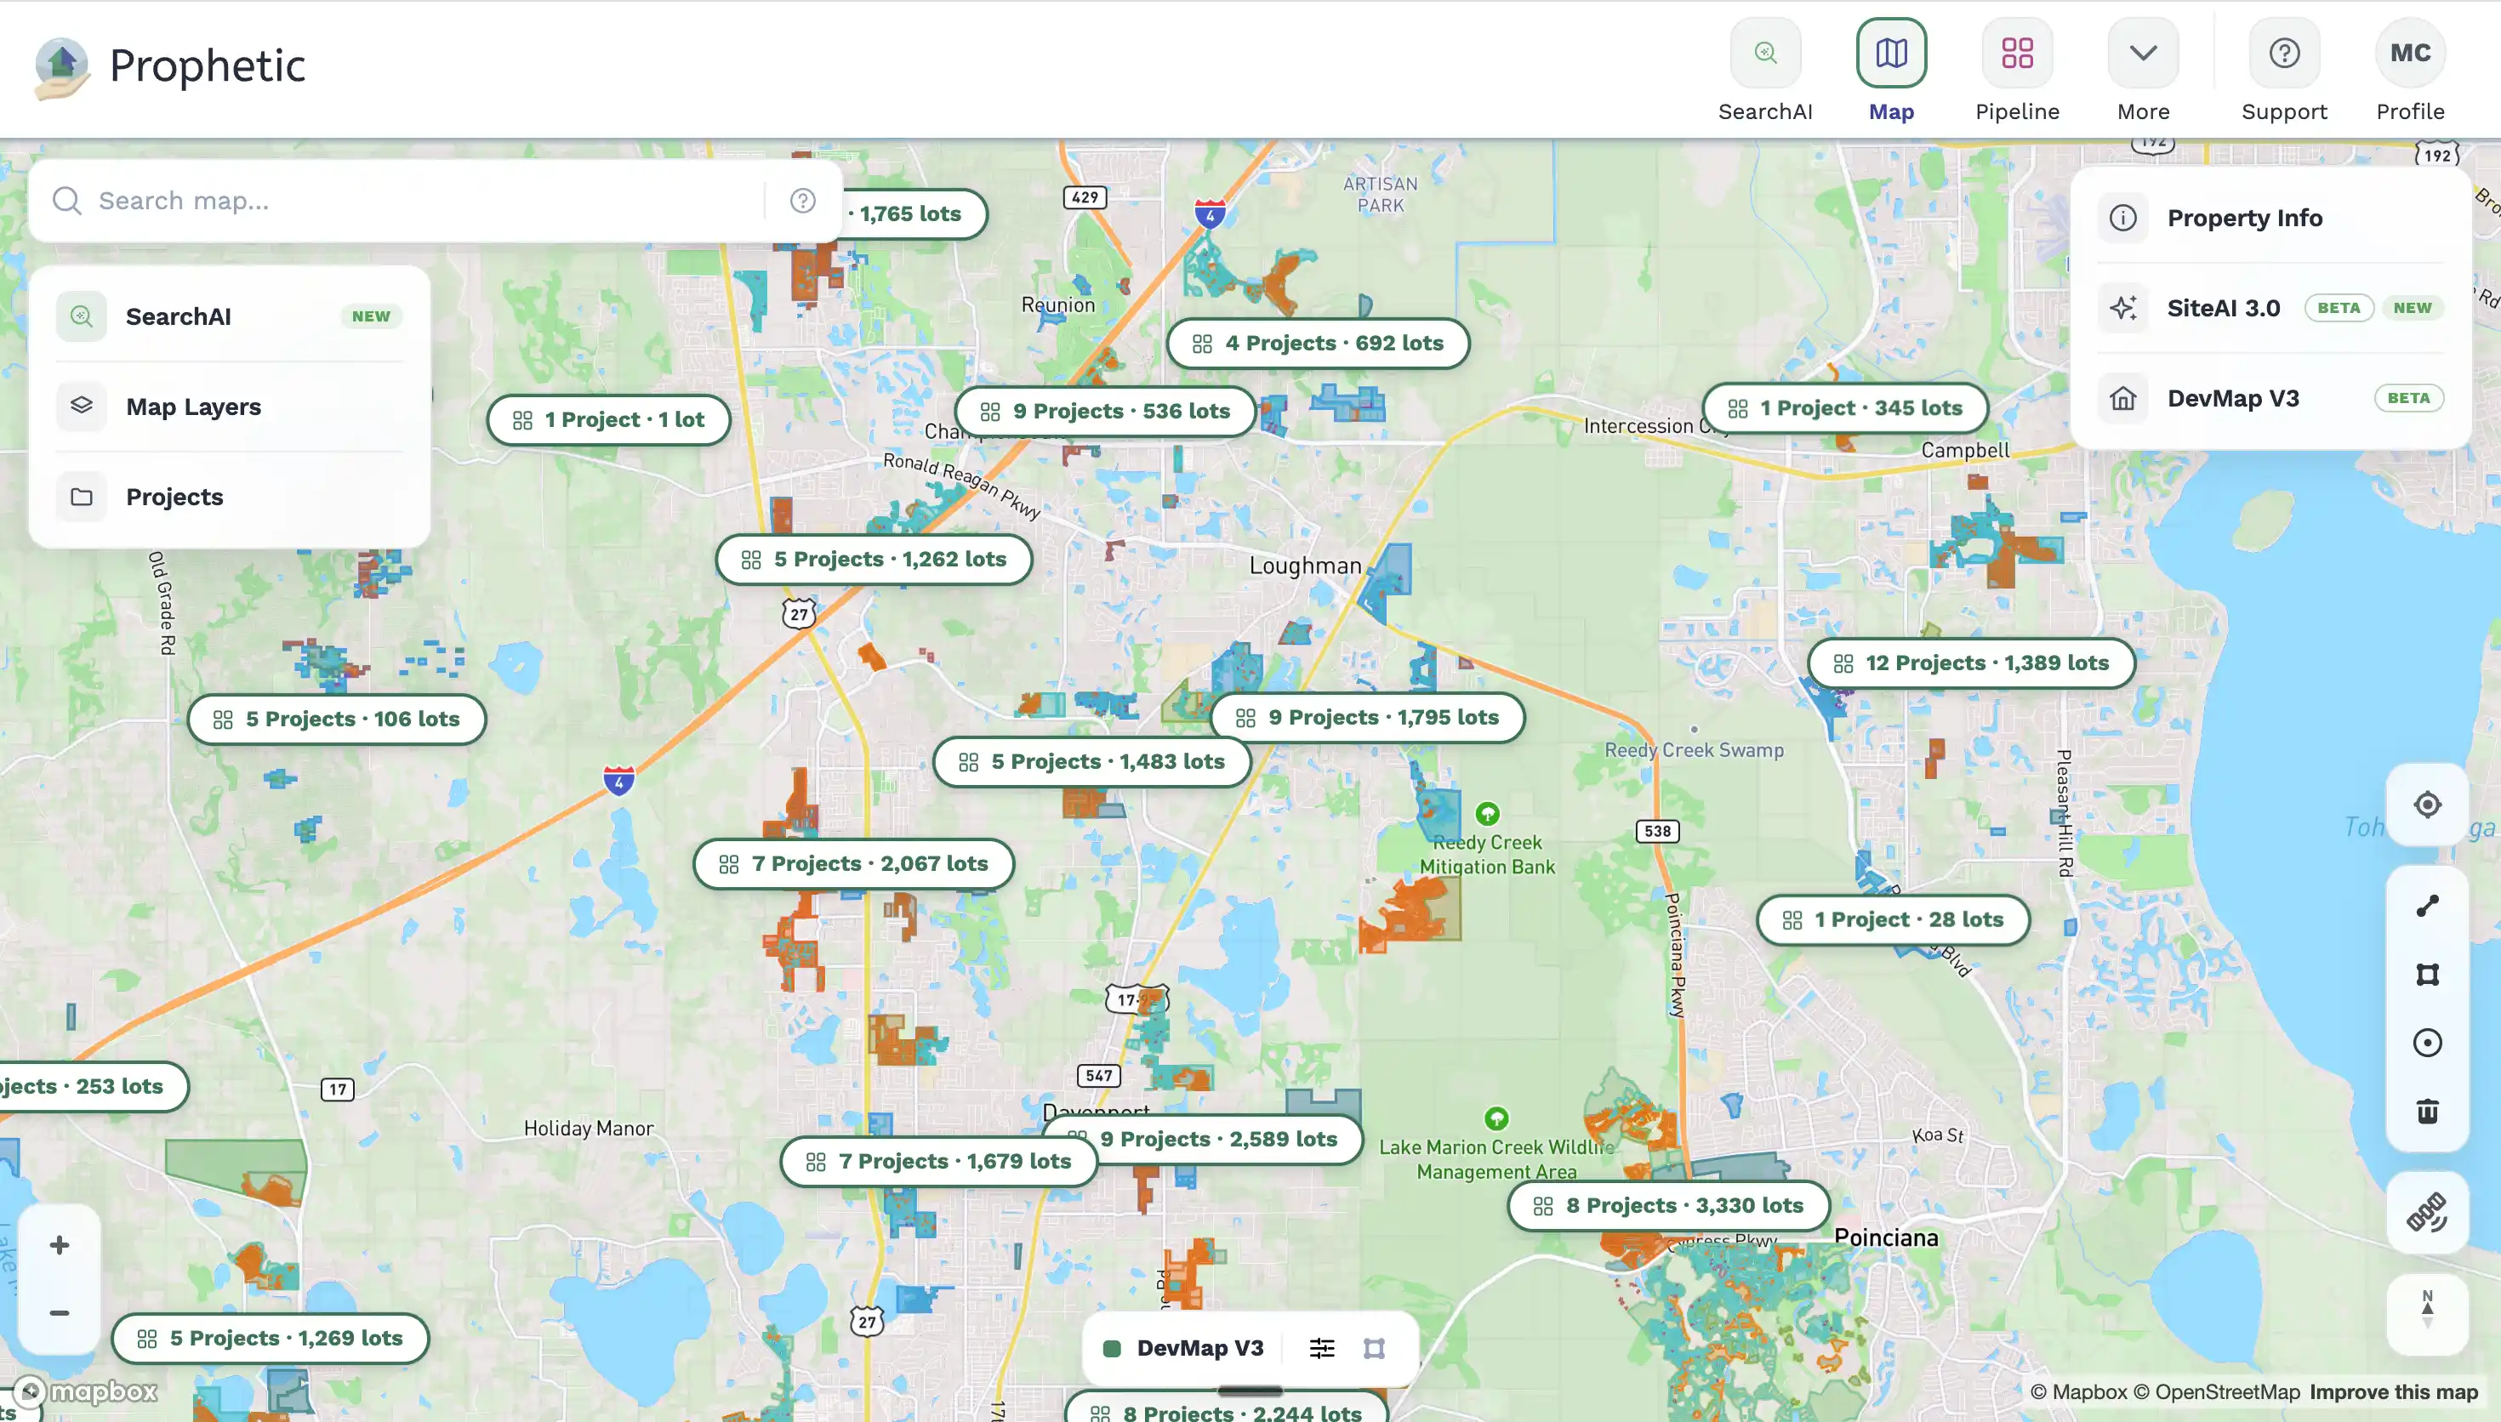2501x1422 pixels.
Task: Click the locate-me crosshair icon
Action: pos(2427,805)
